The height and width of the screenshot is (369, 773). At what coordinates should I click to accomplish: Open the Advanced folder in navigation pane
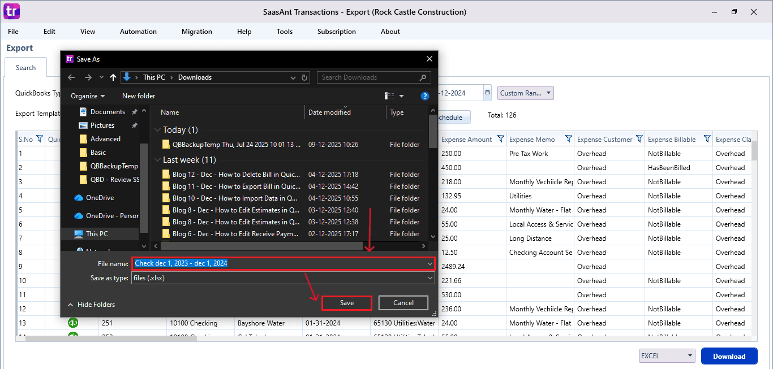105,139
